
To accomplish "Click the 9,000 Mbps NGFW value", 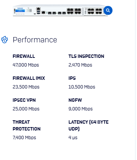I will tap(80, 109).
